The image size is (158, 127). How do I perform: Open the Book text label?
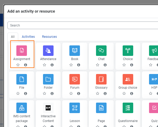(x=75, y=59)
